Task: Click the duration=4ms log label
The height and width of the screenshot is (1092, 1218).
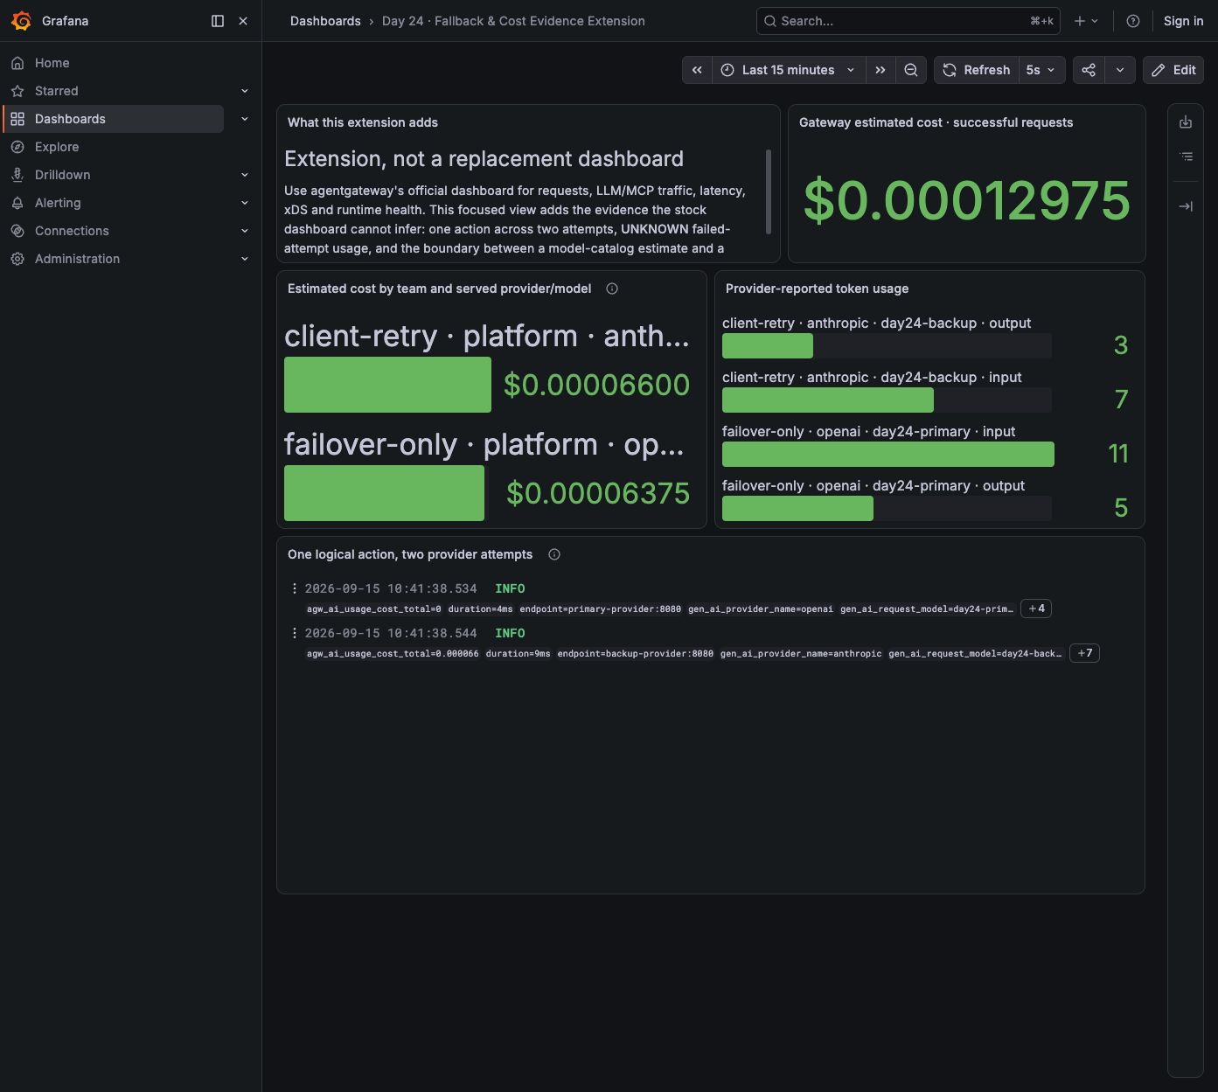Action: [481, 609]
